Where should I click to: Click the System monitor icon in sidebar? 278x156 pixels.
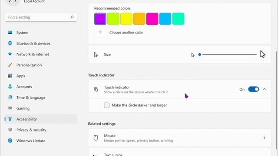point(10,32)
